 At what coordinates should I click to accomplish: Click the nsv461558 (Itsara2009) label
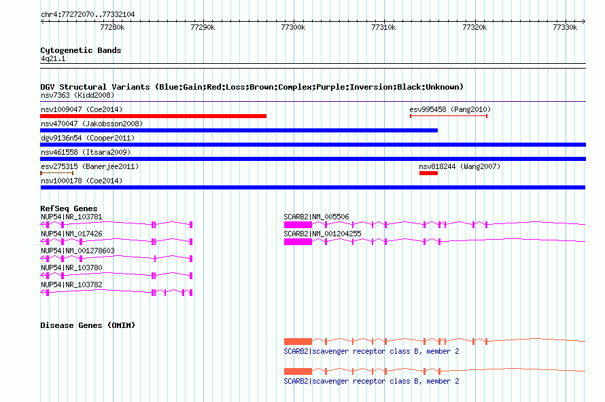[x=86, y=152]
